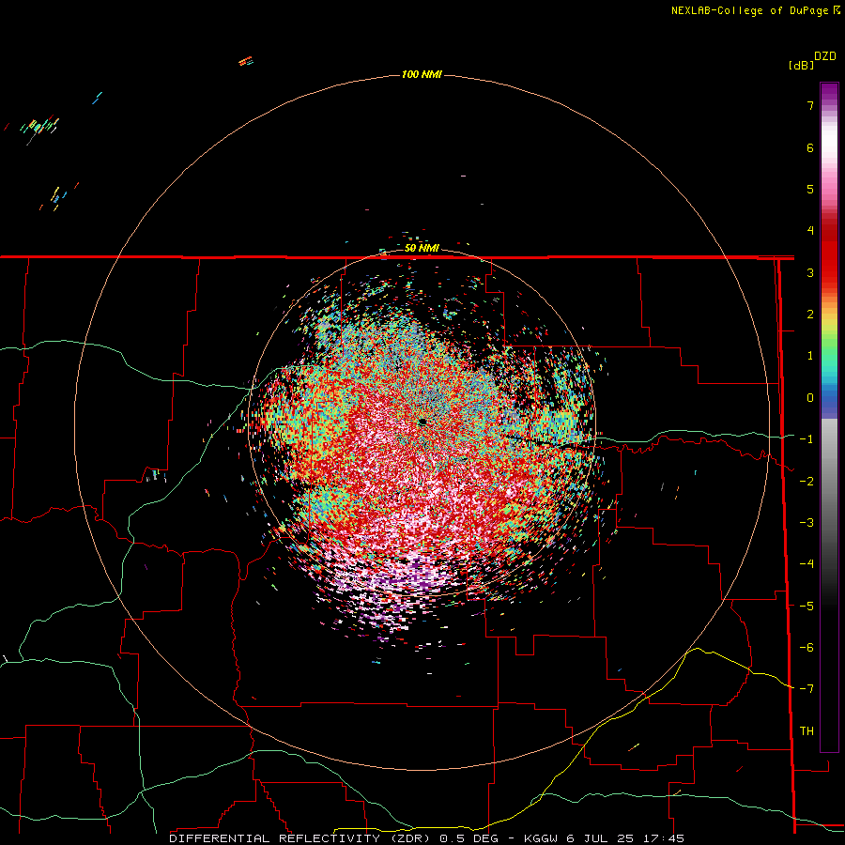Click the 17:45 time stamp in caption
The width and height of the screenshot is (845, 845).
[x=662, y=838]
